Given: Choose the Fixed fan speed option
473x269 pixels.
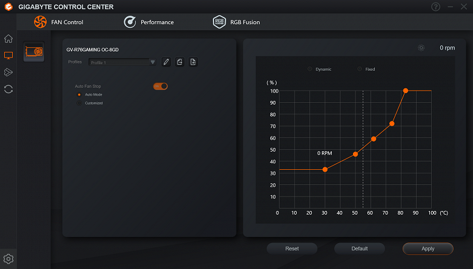Looking at the screenshot, I should click(x=360, y=69).
